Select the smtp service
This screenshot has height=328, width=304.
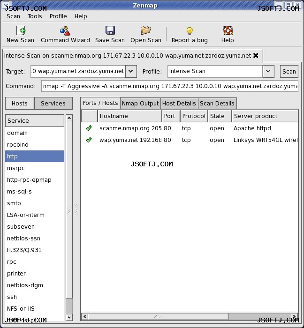35,203
